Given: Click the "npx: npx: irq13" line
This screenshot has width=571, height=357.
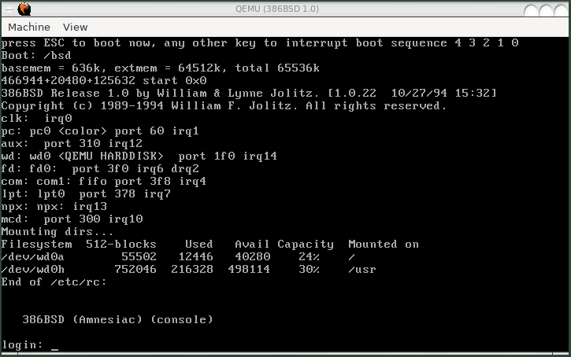Looking at the screenshot, I should coord(54,207).
